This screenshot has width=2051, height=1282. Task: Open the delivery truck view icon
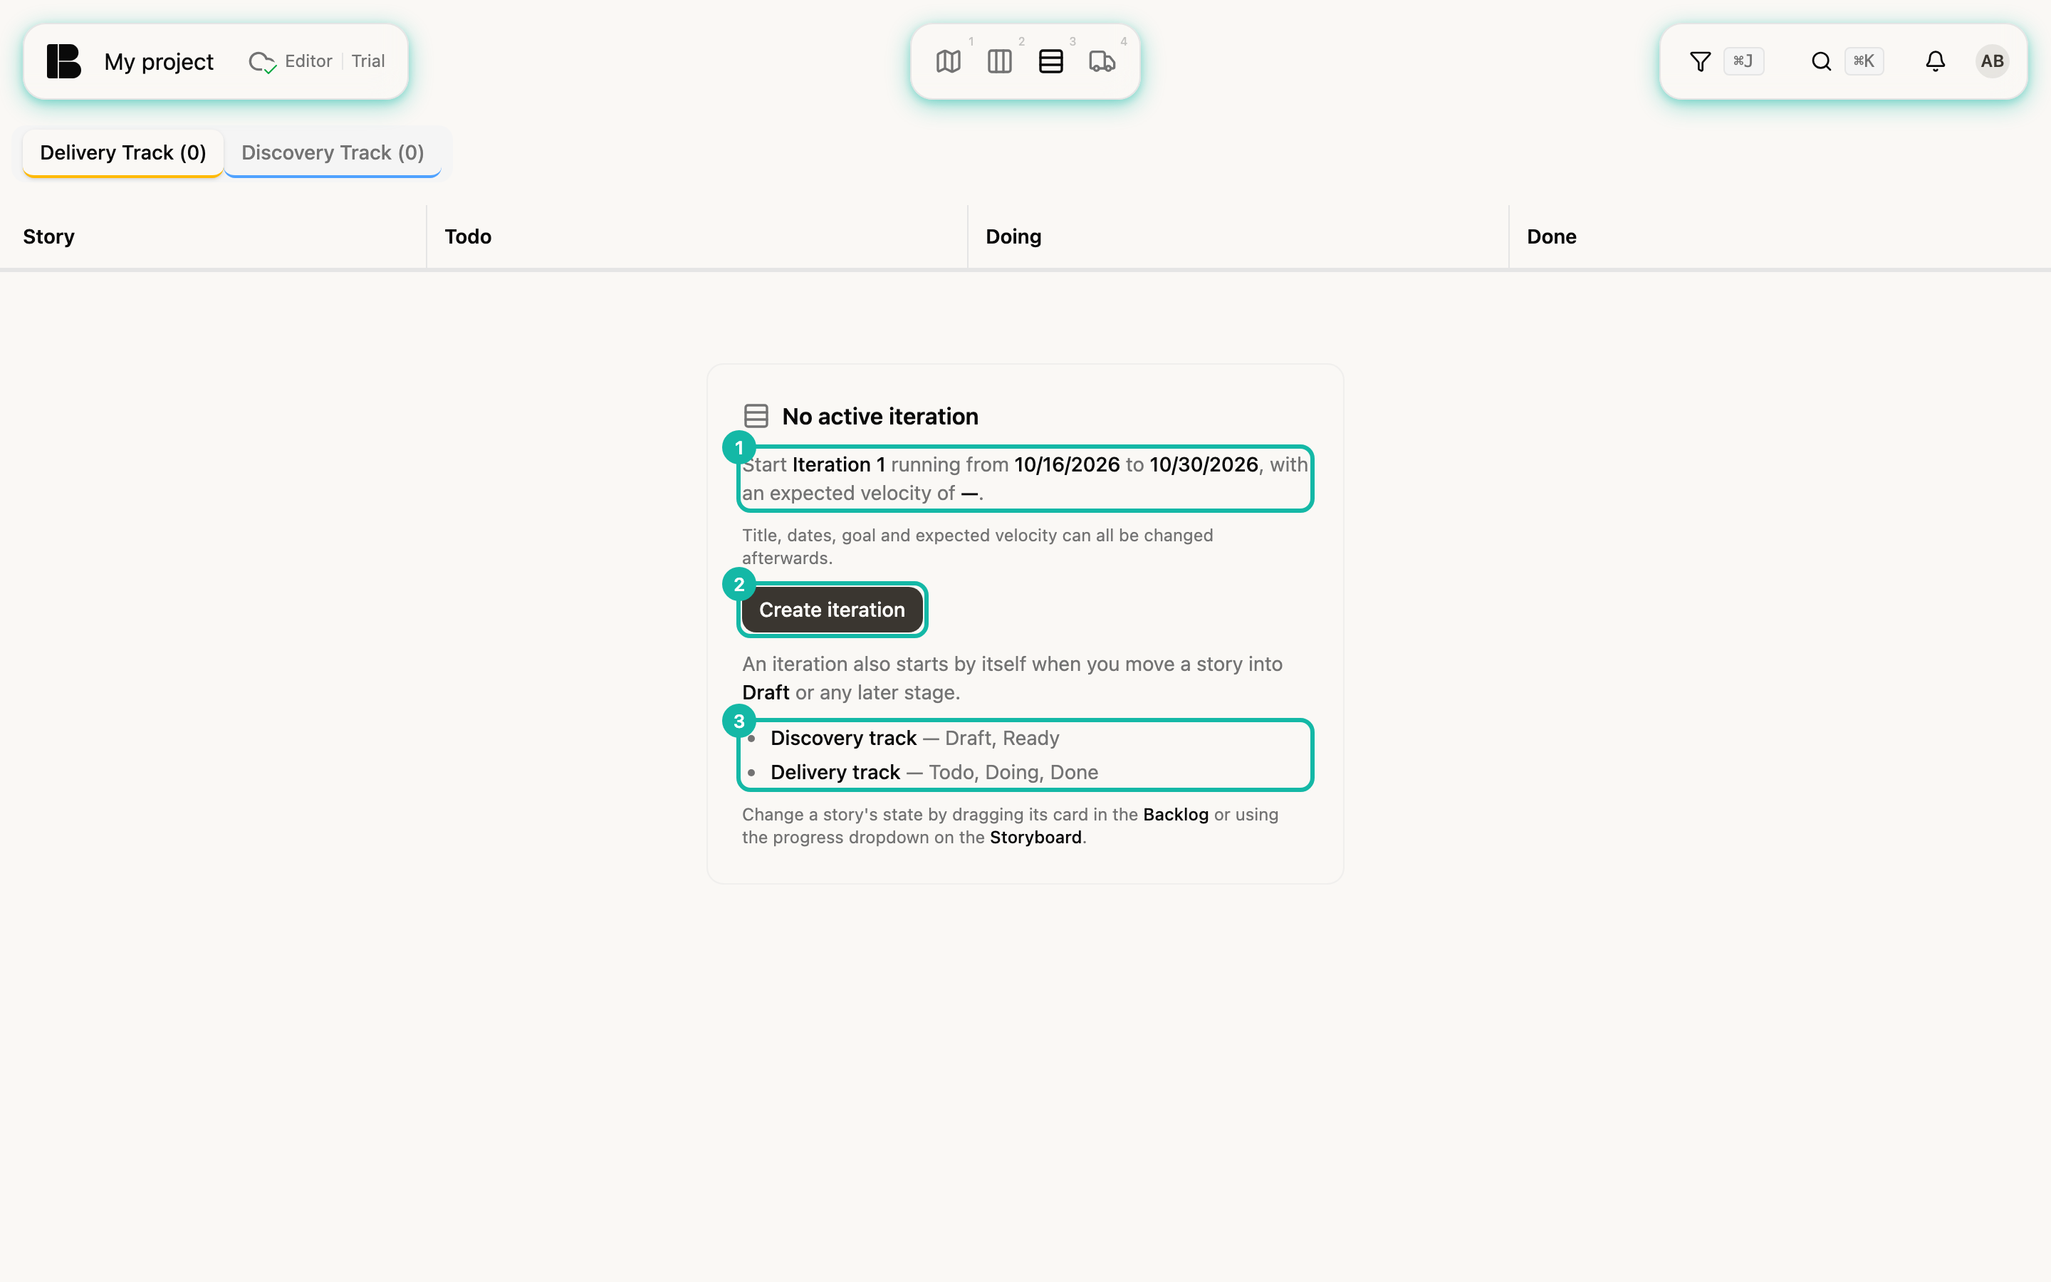(1102, 61)
